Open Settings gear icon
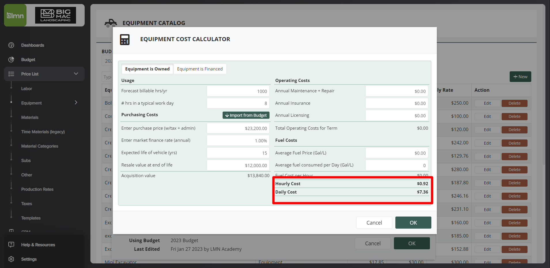The height and width of the screenshot is (268, 550). (11, 259)
